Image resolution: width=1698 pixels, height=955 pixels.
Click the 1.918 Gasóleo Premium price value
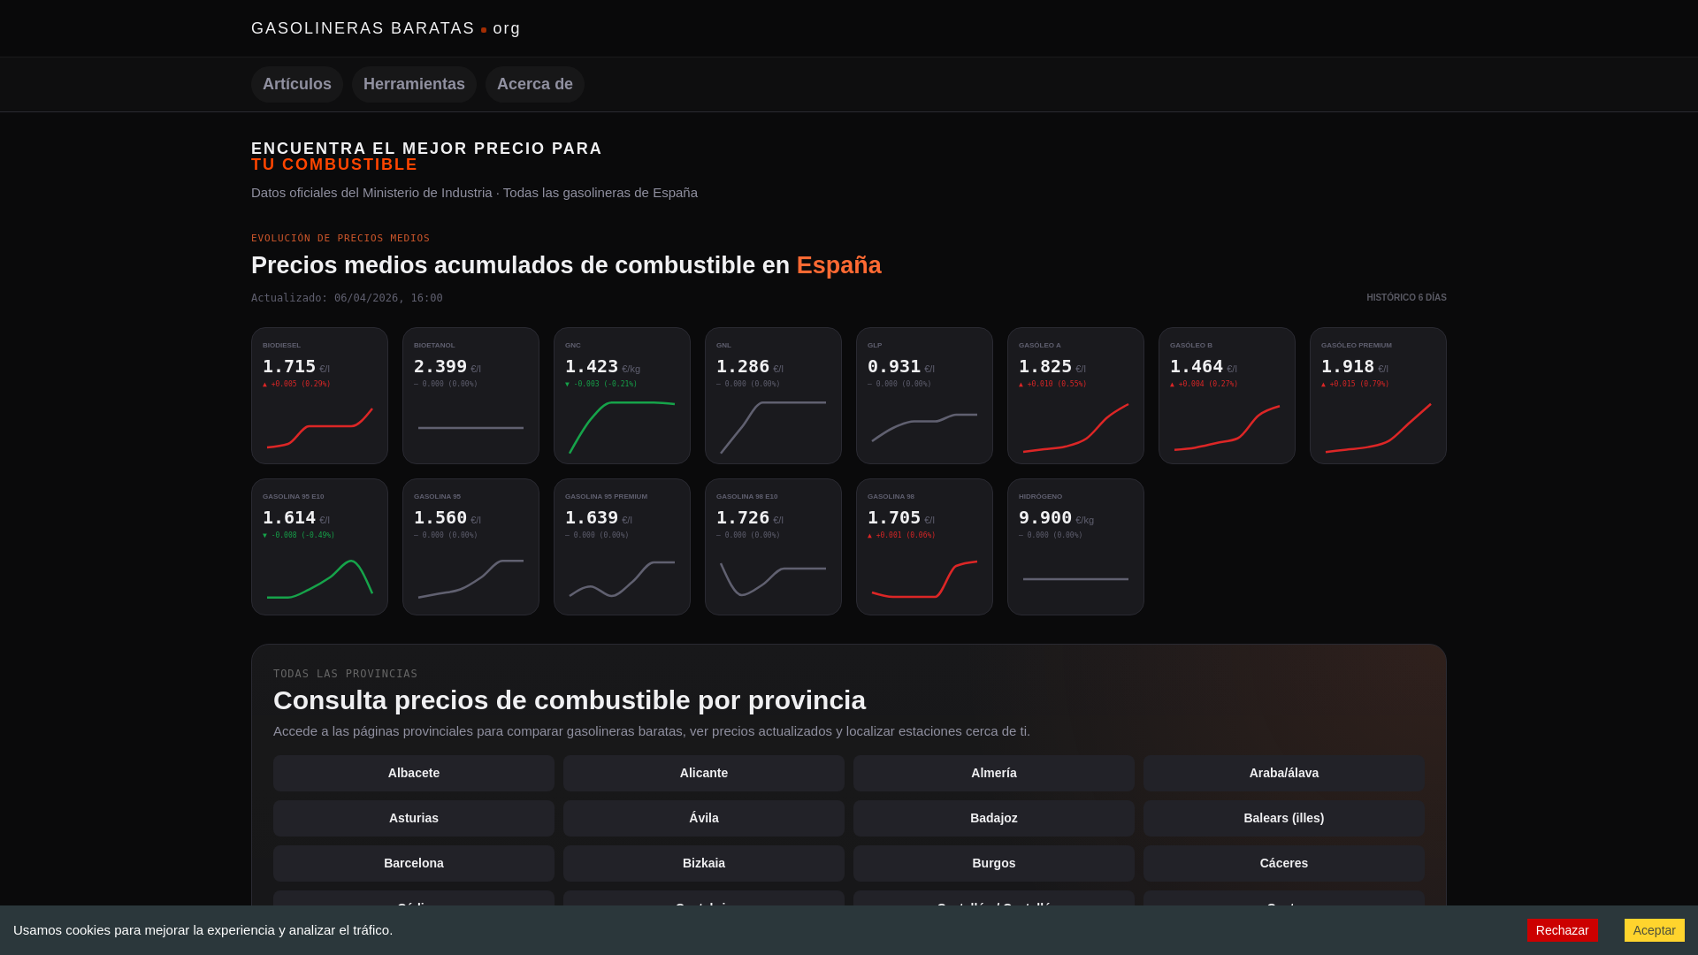(x=1348, y=366)
